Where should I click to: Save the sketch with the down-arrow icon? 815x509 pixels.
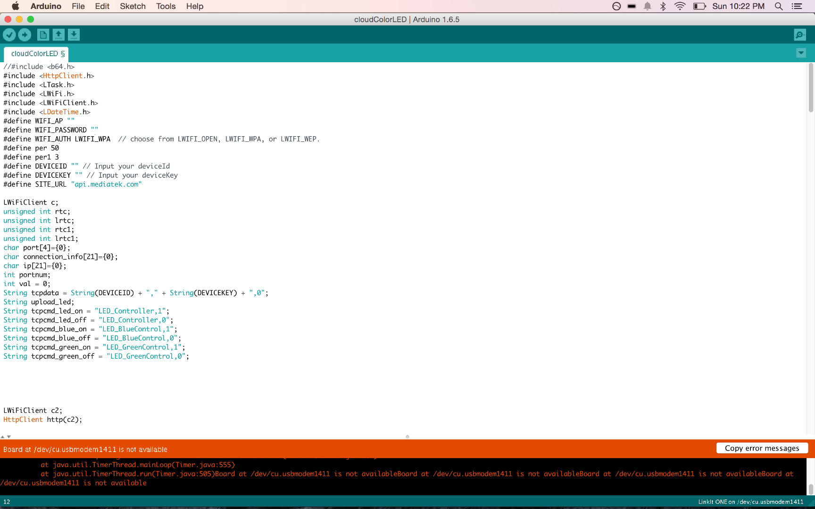pyautogui.click(x=74, y=35)
